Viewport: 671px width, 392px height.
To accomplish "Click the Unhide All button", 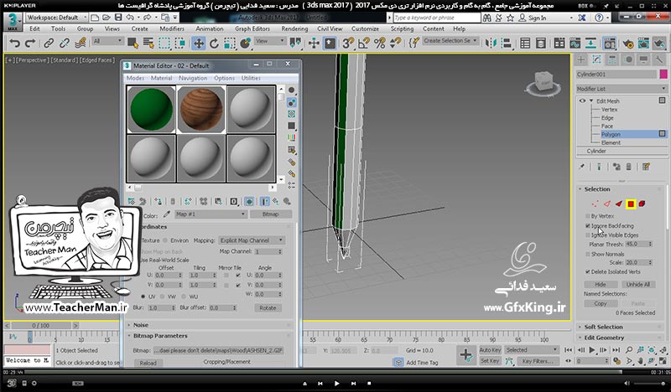I will click(638, 284).
